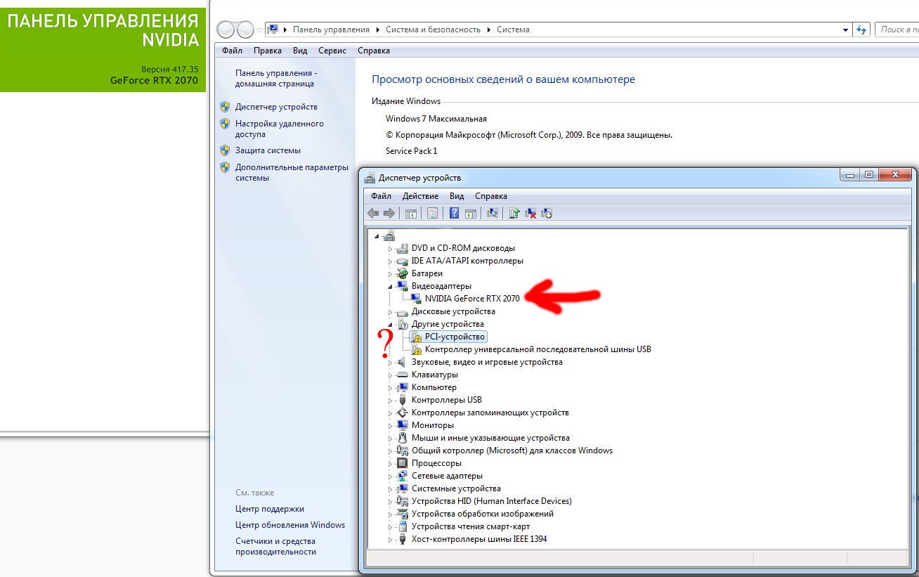Click the Контроллеры USB icon

pyautogui.click(x=403, y=400)
